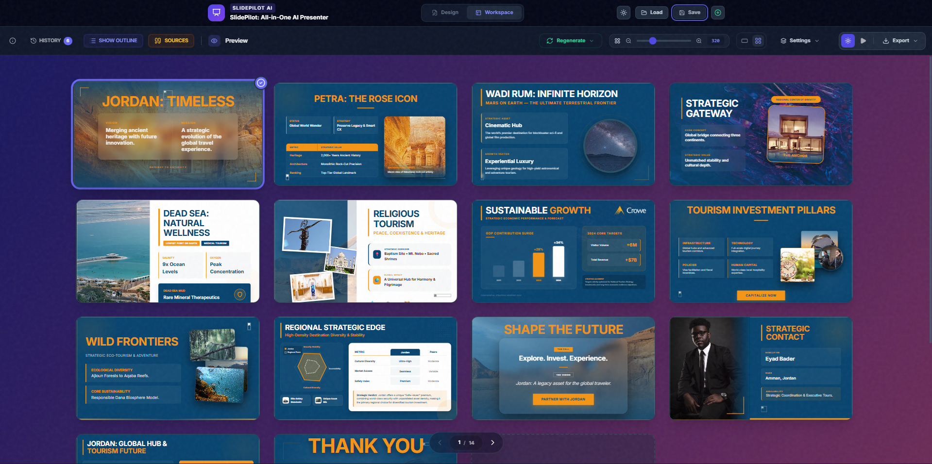932x464 pixels.
Task: Toggle selection checkmark on Jordan Timeless slide
Action: [261, 83]
